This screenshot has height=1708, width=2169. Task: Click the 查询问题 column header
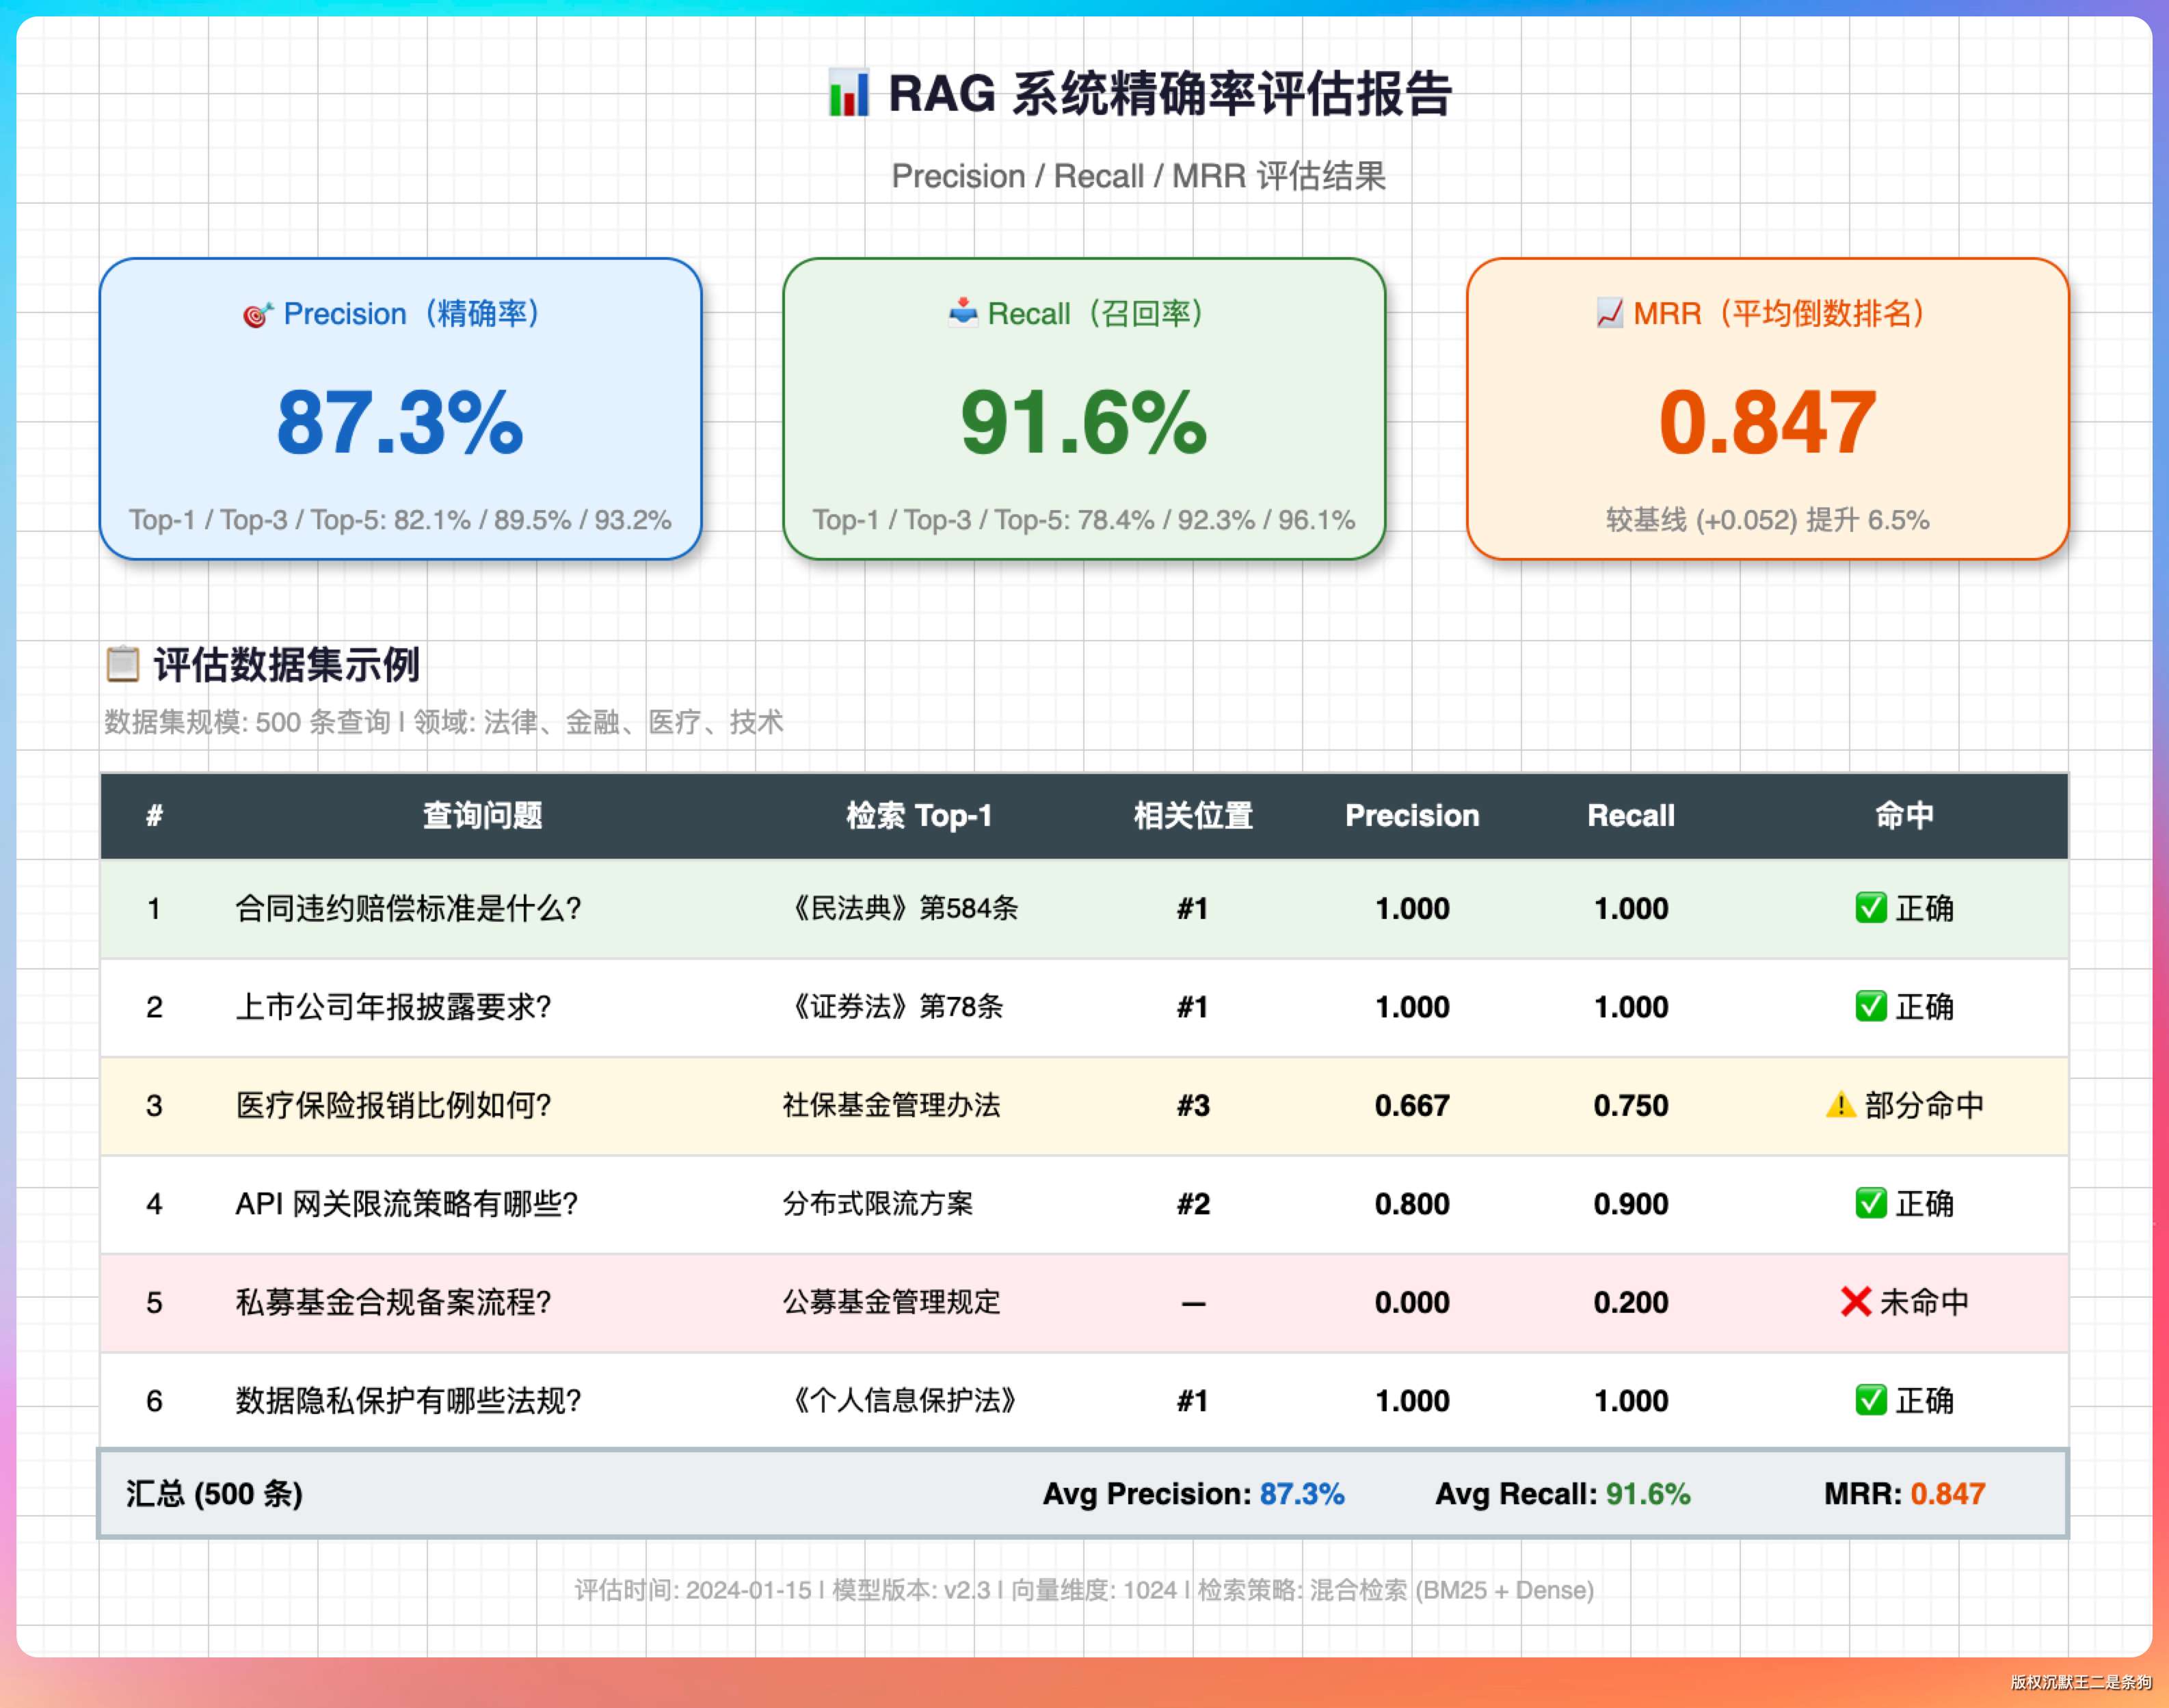pos(483,816)
